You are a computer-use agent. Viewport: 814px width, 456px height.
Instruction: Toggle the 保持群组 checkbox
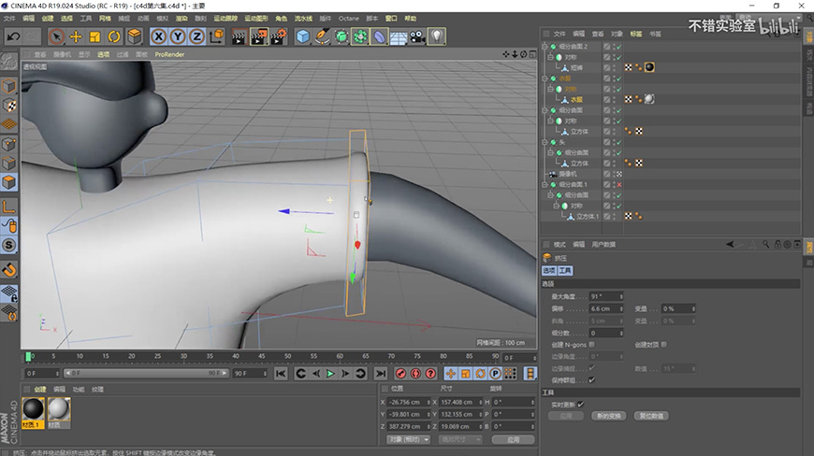coord(592,379)
